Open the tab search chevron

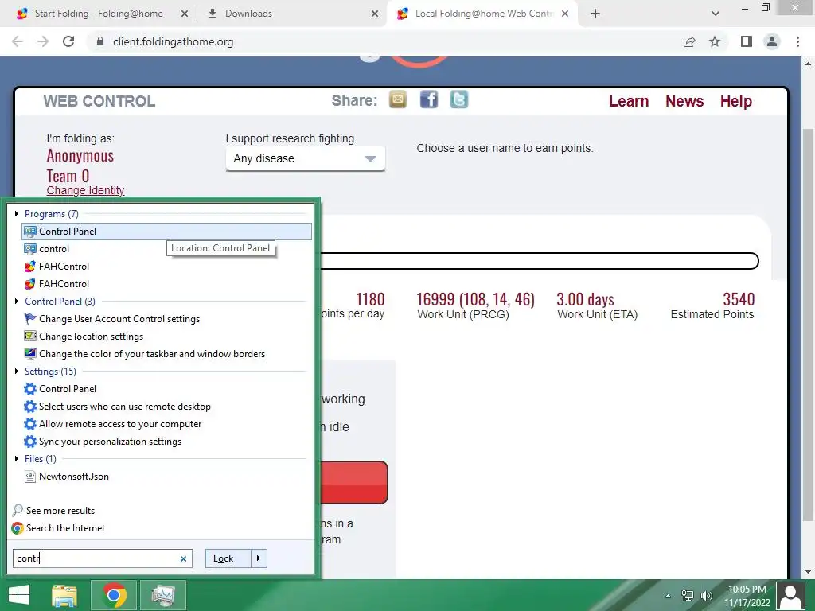tap(716, 14)
